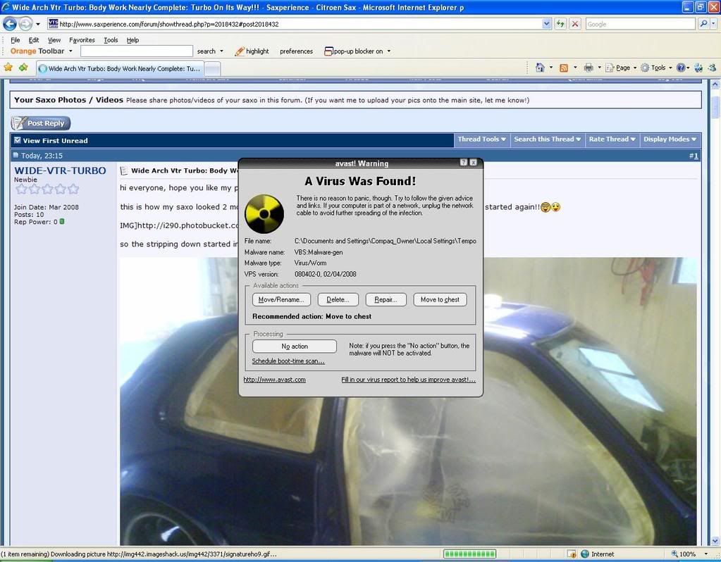721x562 pixels.
Task: Open a new blank tab
Action: click(212, 69)
